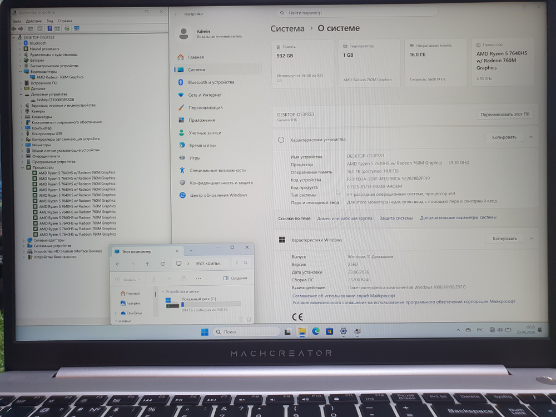The width and height of the screenshot is (556, 417).
Task: Open Приложения settings section
Action: point(201,120)
